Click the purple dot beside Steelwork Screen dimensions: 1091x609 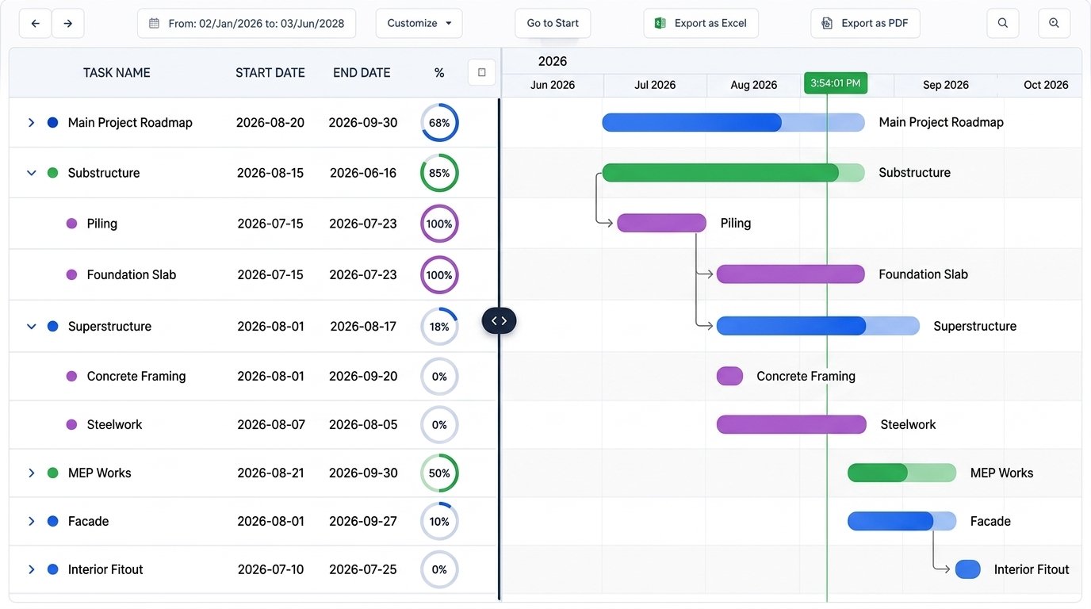coord(72,425)
